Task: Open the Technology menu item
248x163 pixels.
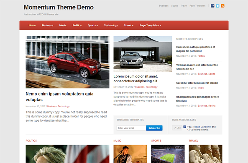Action: click(x=111, y=25)
